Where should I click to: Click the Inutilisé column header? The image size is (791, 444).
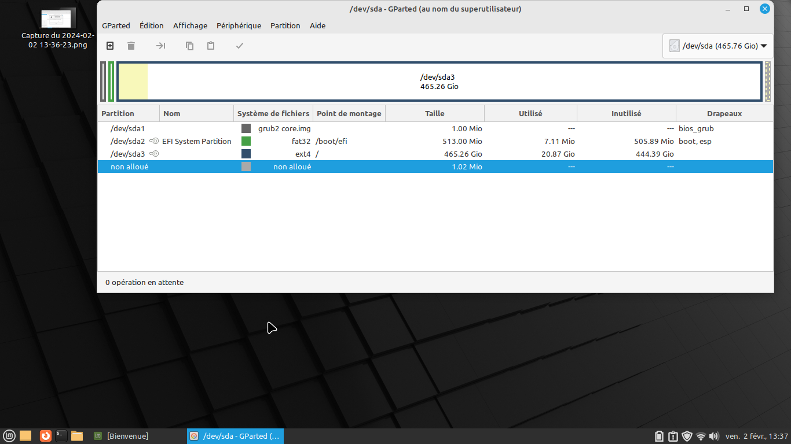tap(627, 113)
